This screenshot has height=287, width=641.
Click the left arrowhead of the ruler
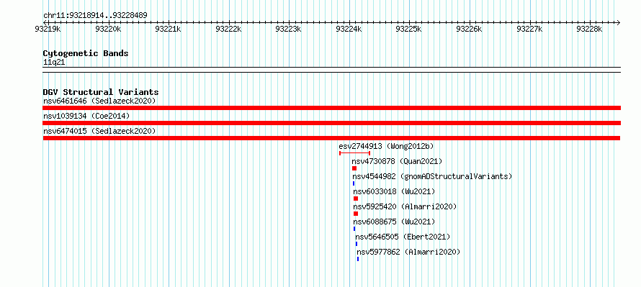coord(45,22)
